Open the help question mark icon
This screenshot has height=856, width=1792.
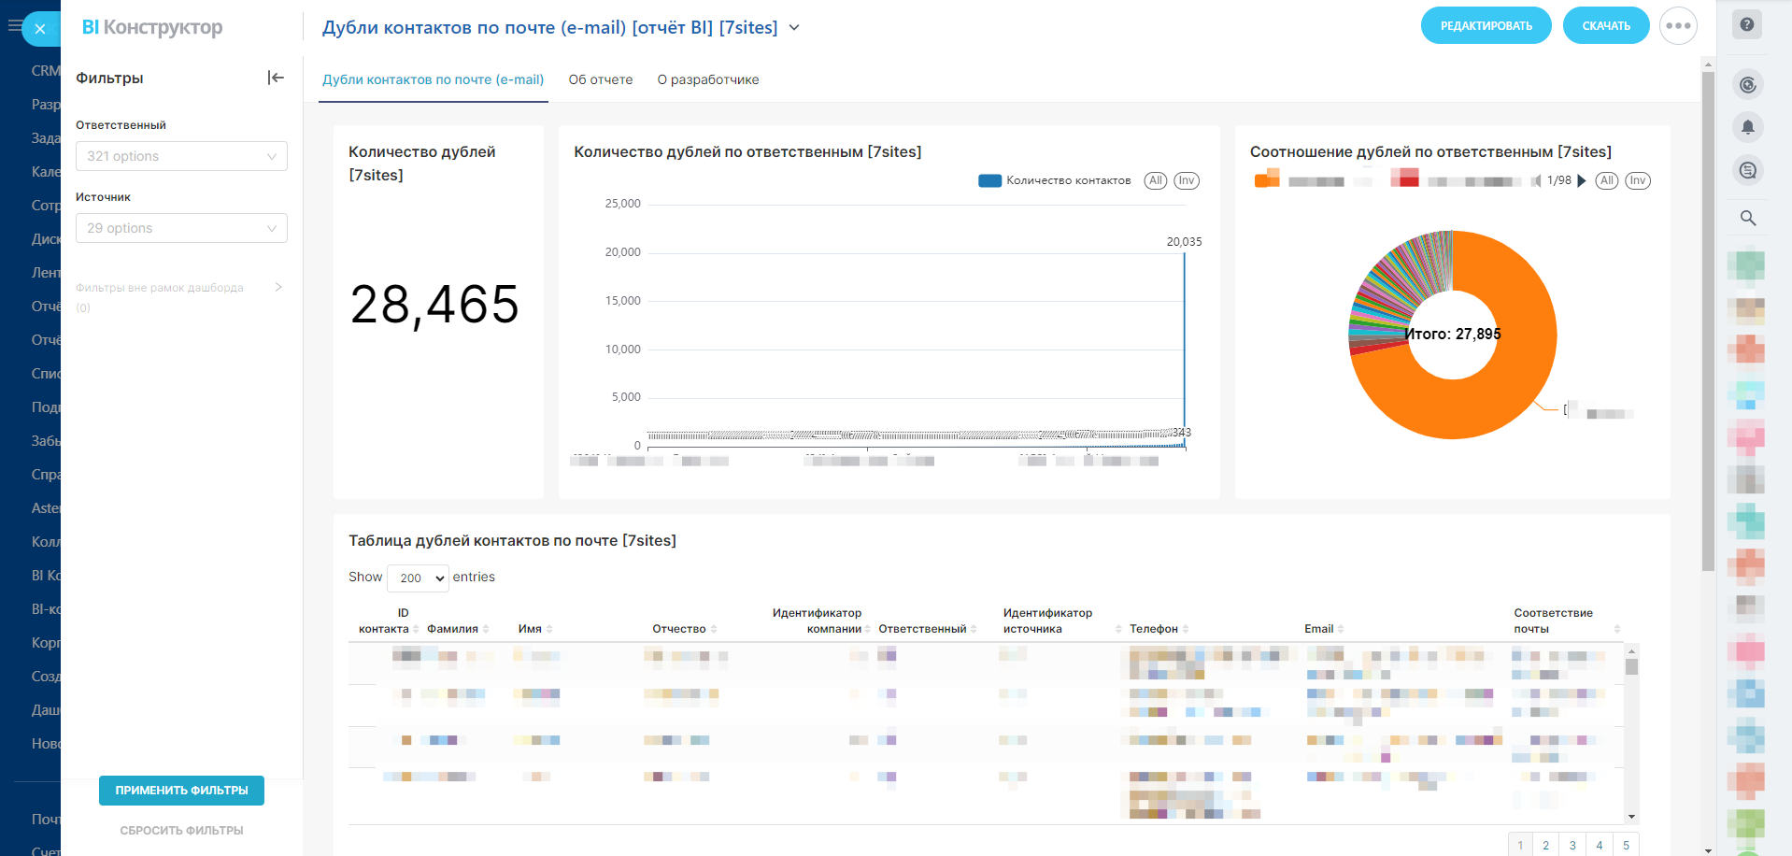(1747, 25)
